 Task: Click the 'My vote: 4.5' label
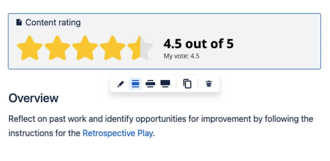(x=181, y=56)
